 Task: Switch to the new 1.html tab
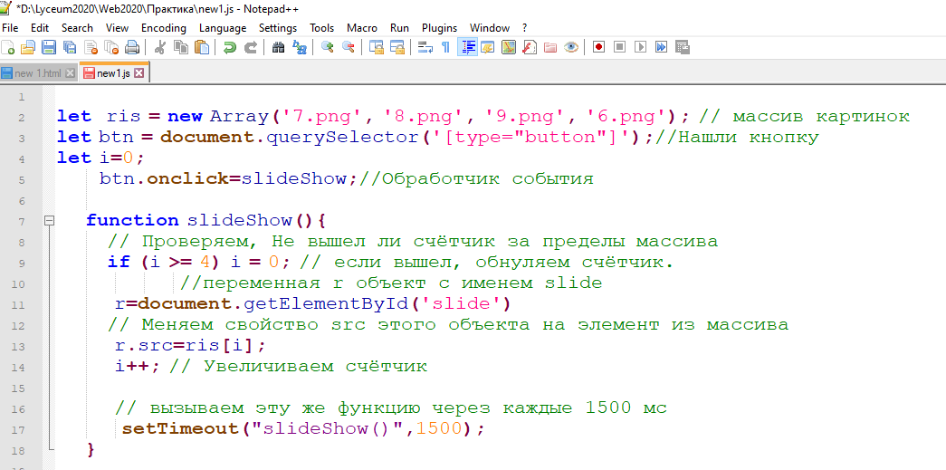(x=36, y=73)
